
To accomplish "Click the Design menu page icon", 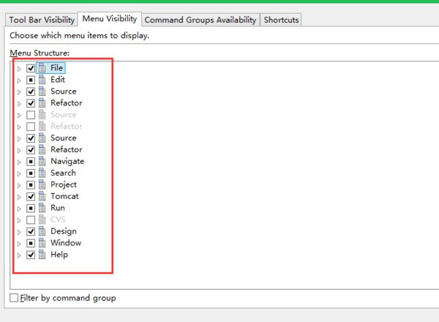I will [42, 231].
